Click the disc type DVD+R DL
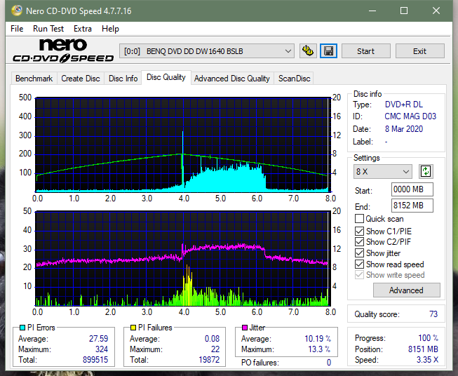 [x=404, y=105]
